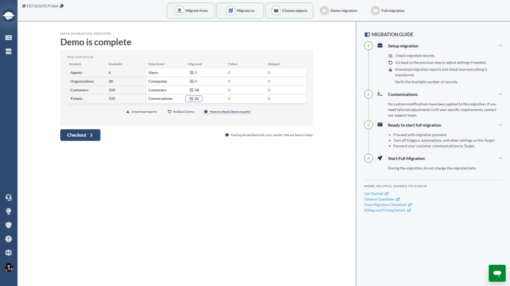Go to Choose objects step
510x286 pixels.
point(289,11)
